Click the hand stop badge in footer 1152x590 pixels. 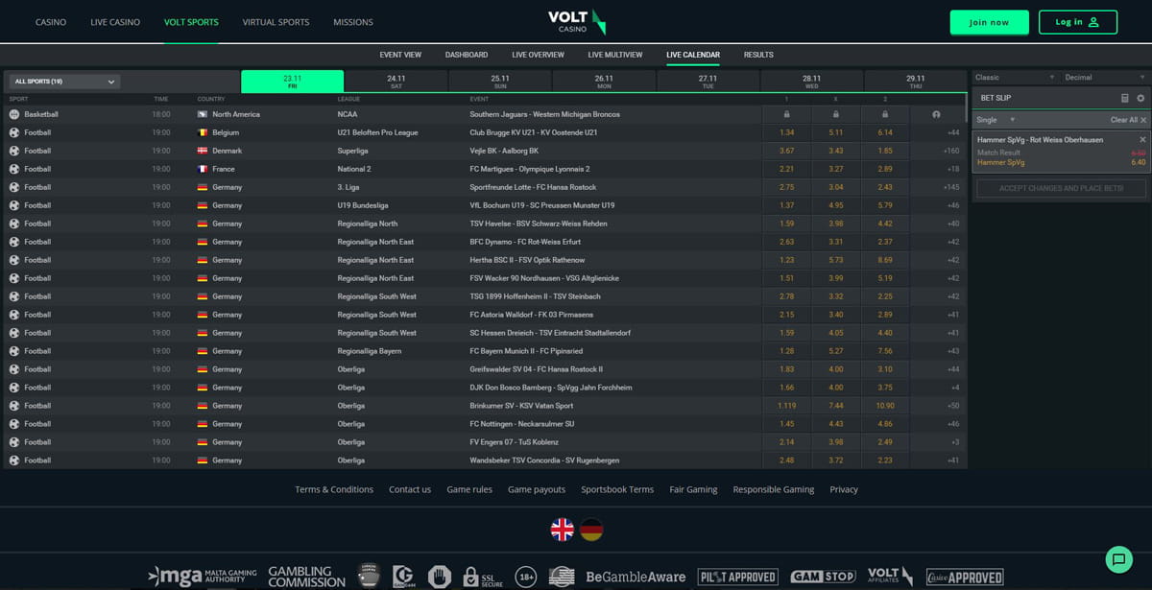click(440, 577)
